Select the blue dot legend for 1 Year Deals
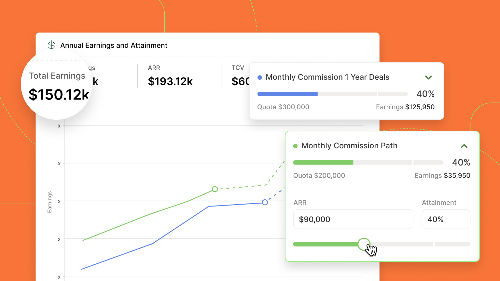The image size is (500, 281). 259,77
